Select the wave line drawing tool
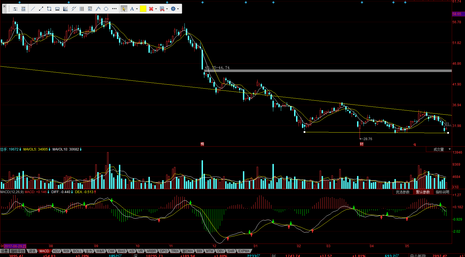Viewport: 465px width, 257px height. click(98, 9)
